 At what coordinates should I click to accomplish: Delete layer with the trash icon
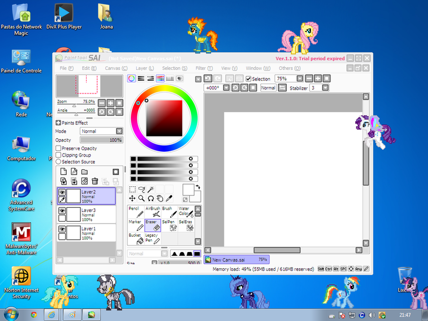(95, 181)
